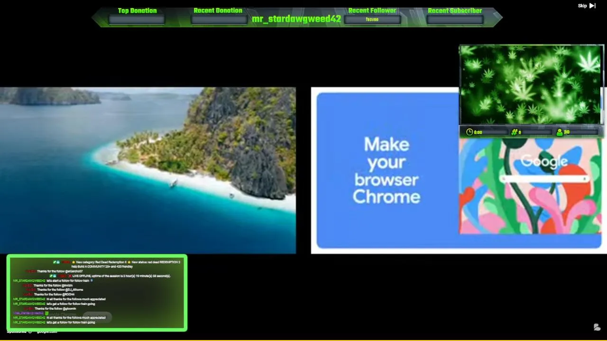Click the Top Donation label
Image resolution: width=607 pixels, height=341 pixels.
click(137, 10)
